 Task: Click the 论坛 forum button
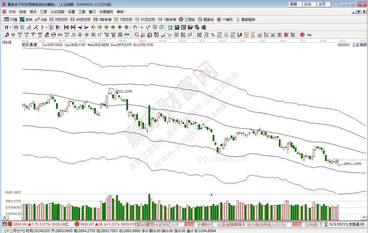click(308, 4)
